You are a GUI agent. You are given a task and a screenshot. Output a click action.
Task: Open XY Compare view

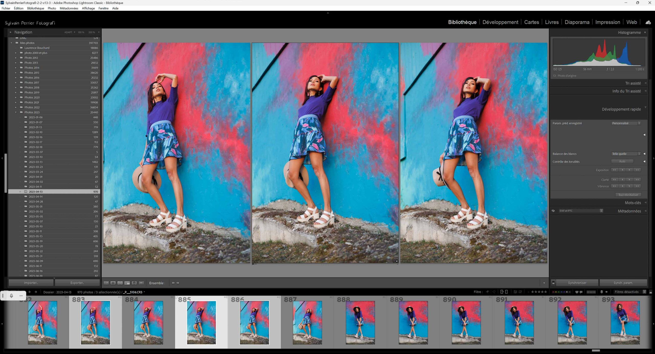tap(120, 283)
